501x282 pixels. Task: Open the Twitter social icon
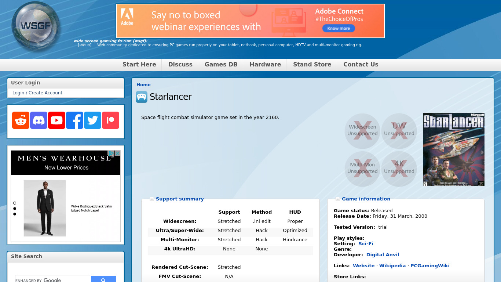(92, 120)
